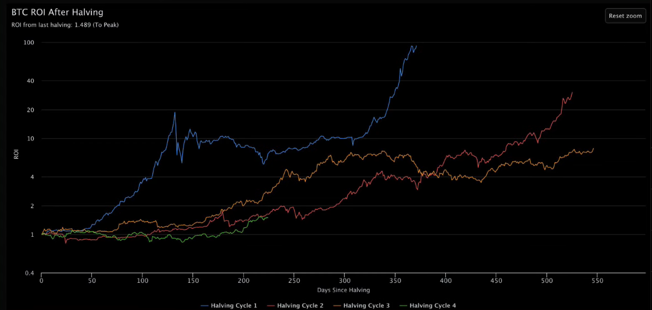Viewport: 652px width, 310px height.
Task: Click the vertical ROI axis title
Action: click(16, 156)
